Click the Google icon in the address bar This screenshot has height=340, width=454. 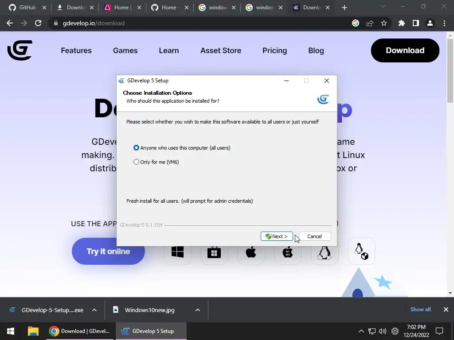coord(356,23)
